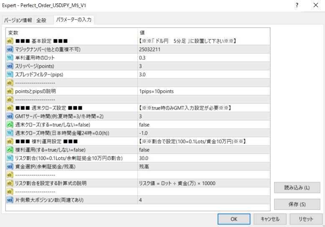325x227 pixels.
Task: Edit magic number value 25032211
Action: pyautogui.click(x=204, y=49)
